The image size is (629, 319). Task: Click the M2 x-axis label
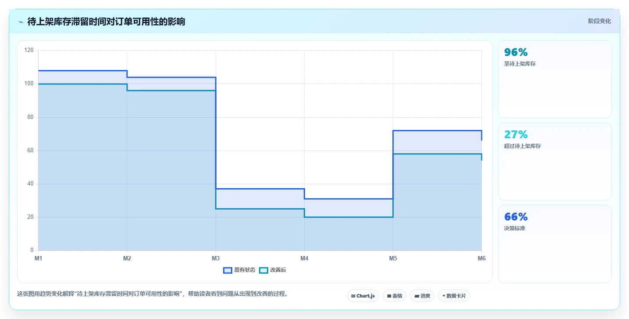[127, 259]
